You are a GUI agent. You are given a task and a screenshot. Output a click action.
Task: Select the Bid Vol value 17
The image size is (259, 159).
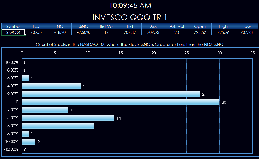[x=107, y=32]
